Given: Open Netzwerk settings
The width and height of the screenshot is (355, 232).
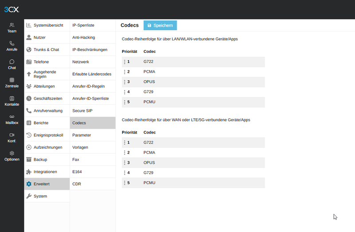Looking at the screenshot, I should click(x=93, y=62).
